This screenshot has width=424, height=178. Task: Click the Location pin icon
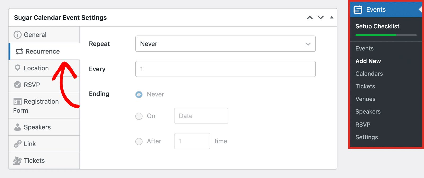(17, 68)
